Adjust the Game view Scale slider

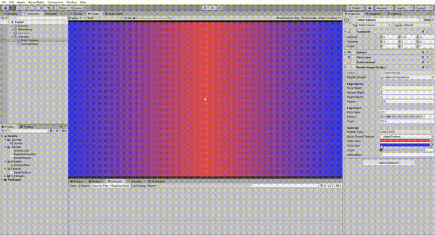click(151, 18)
